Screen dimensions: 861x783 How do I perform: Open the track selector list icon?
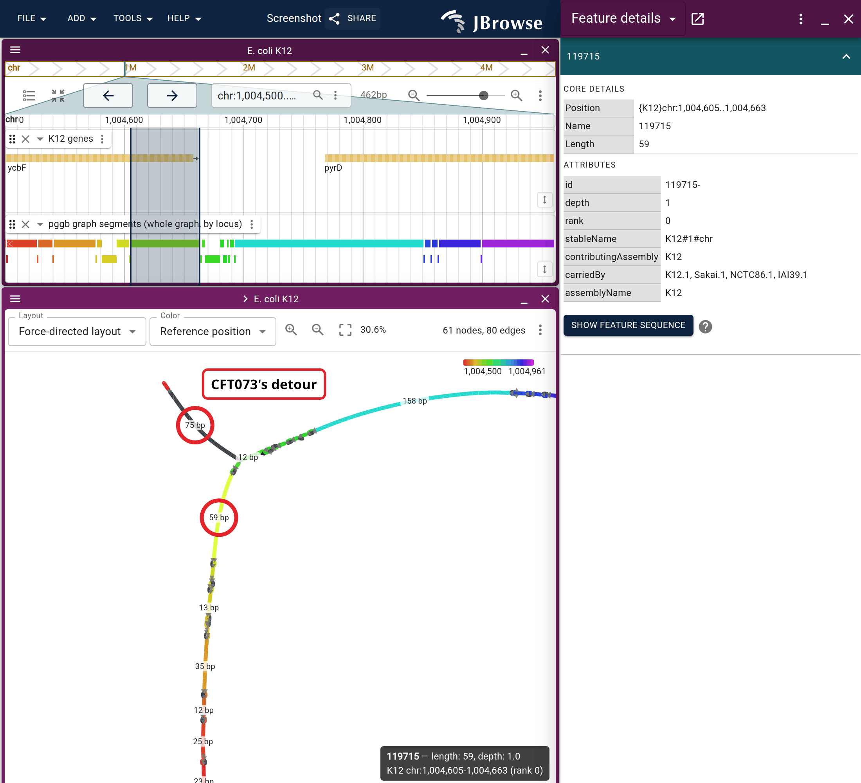[29, 95]
